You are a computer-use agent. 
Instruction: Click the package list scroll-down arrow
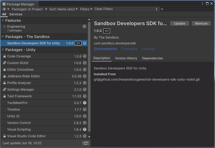[x=89, y=137]
